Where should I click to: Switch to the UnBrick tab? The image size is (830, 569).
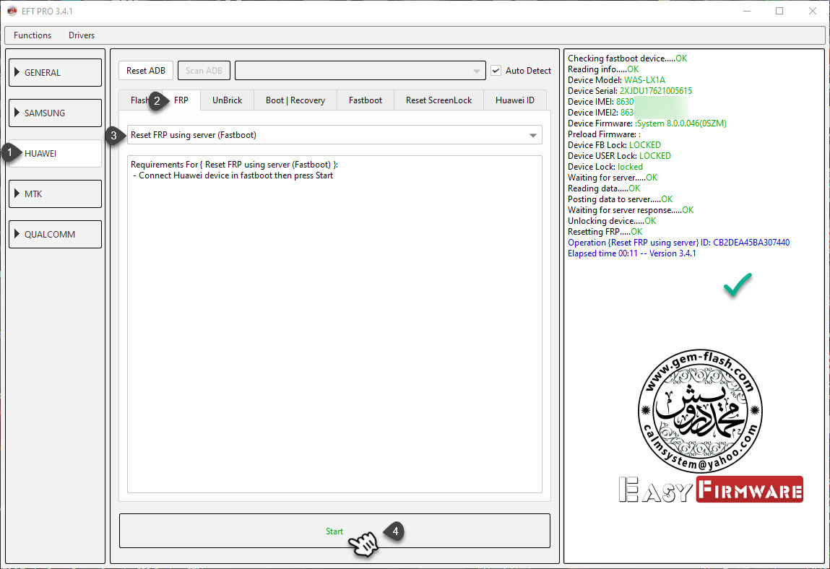coord(227,100)
